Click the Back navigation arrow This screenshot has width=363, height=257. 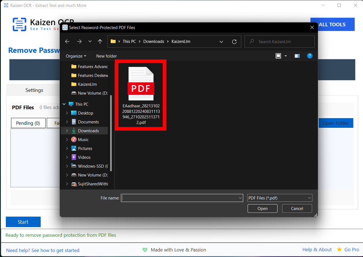point(67,41)
